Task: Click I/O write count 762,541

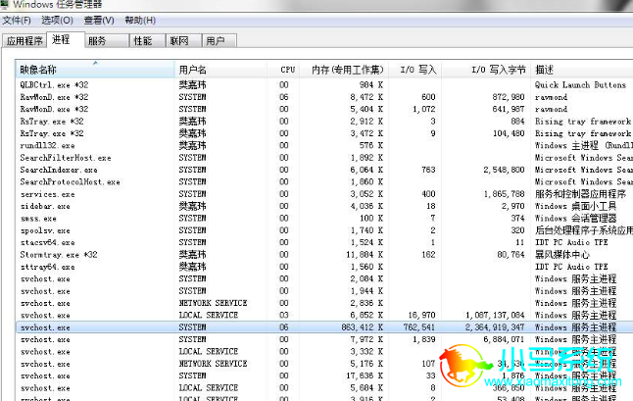Action: coord(419,327)
